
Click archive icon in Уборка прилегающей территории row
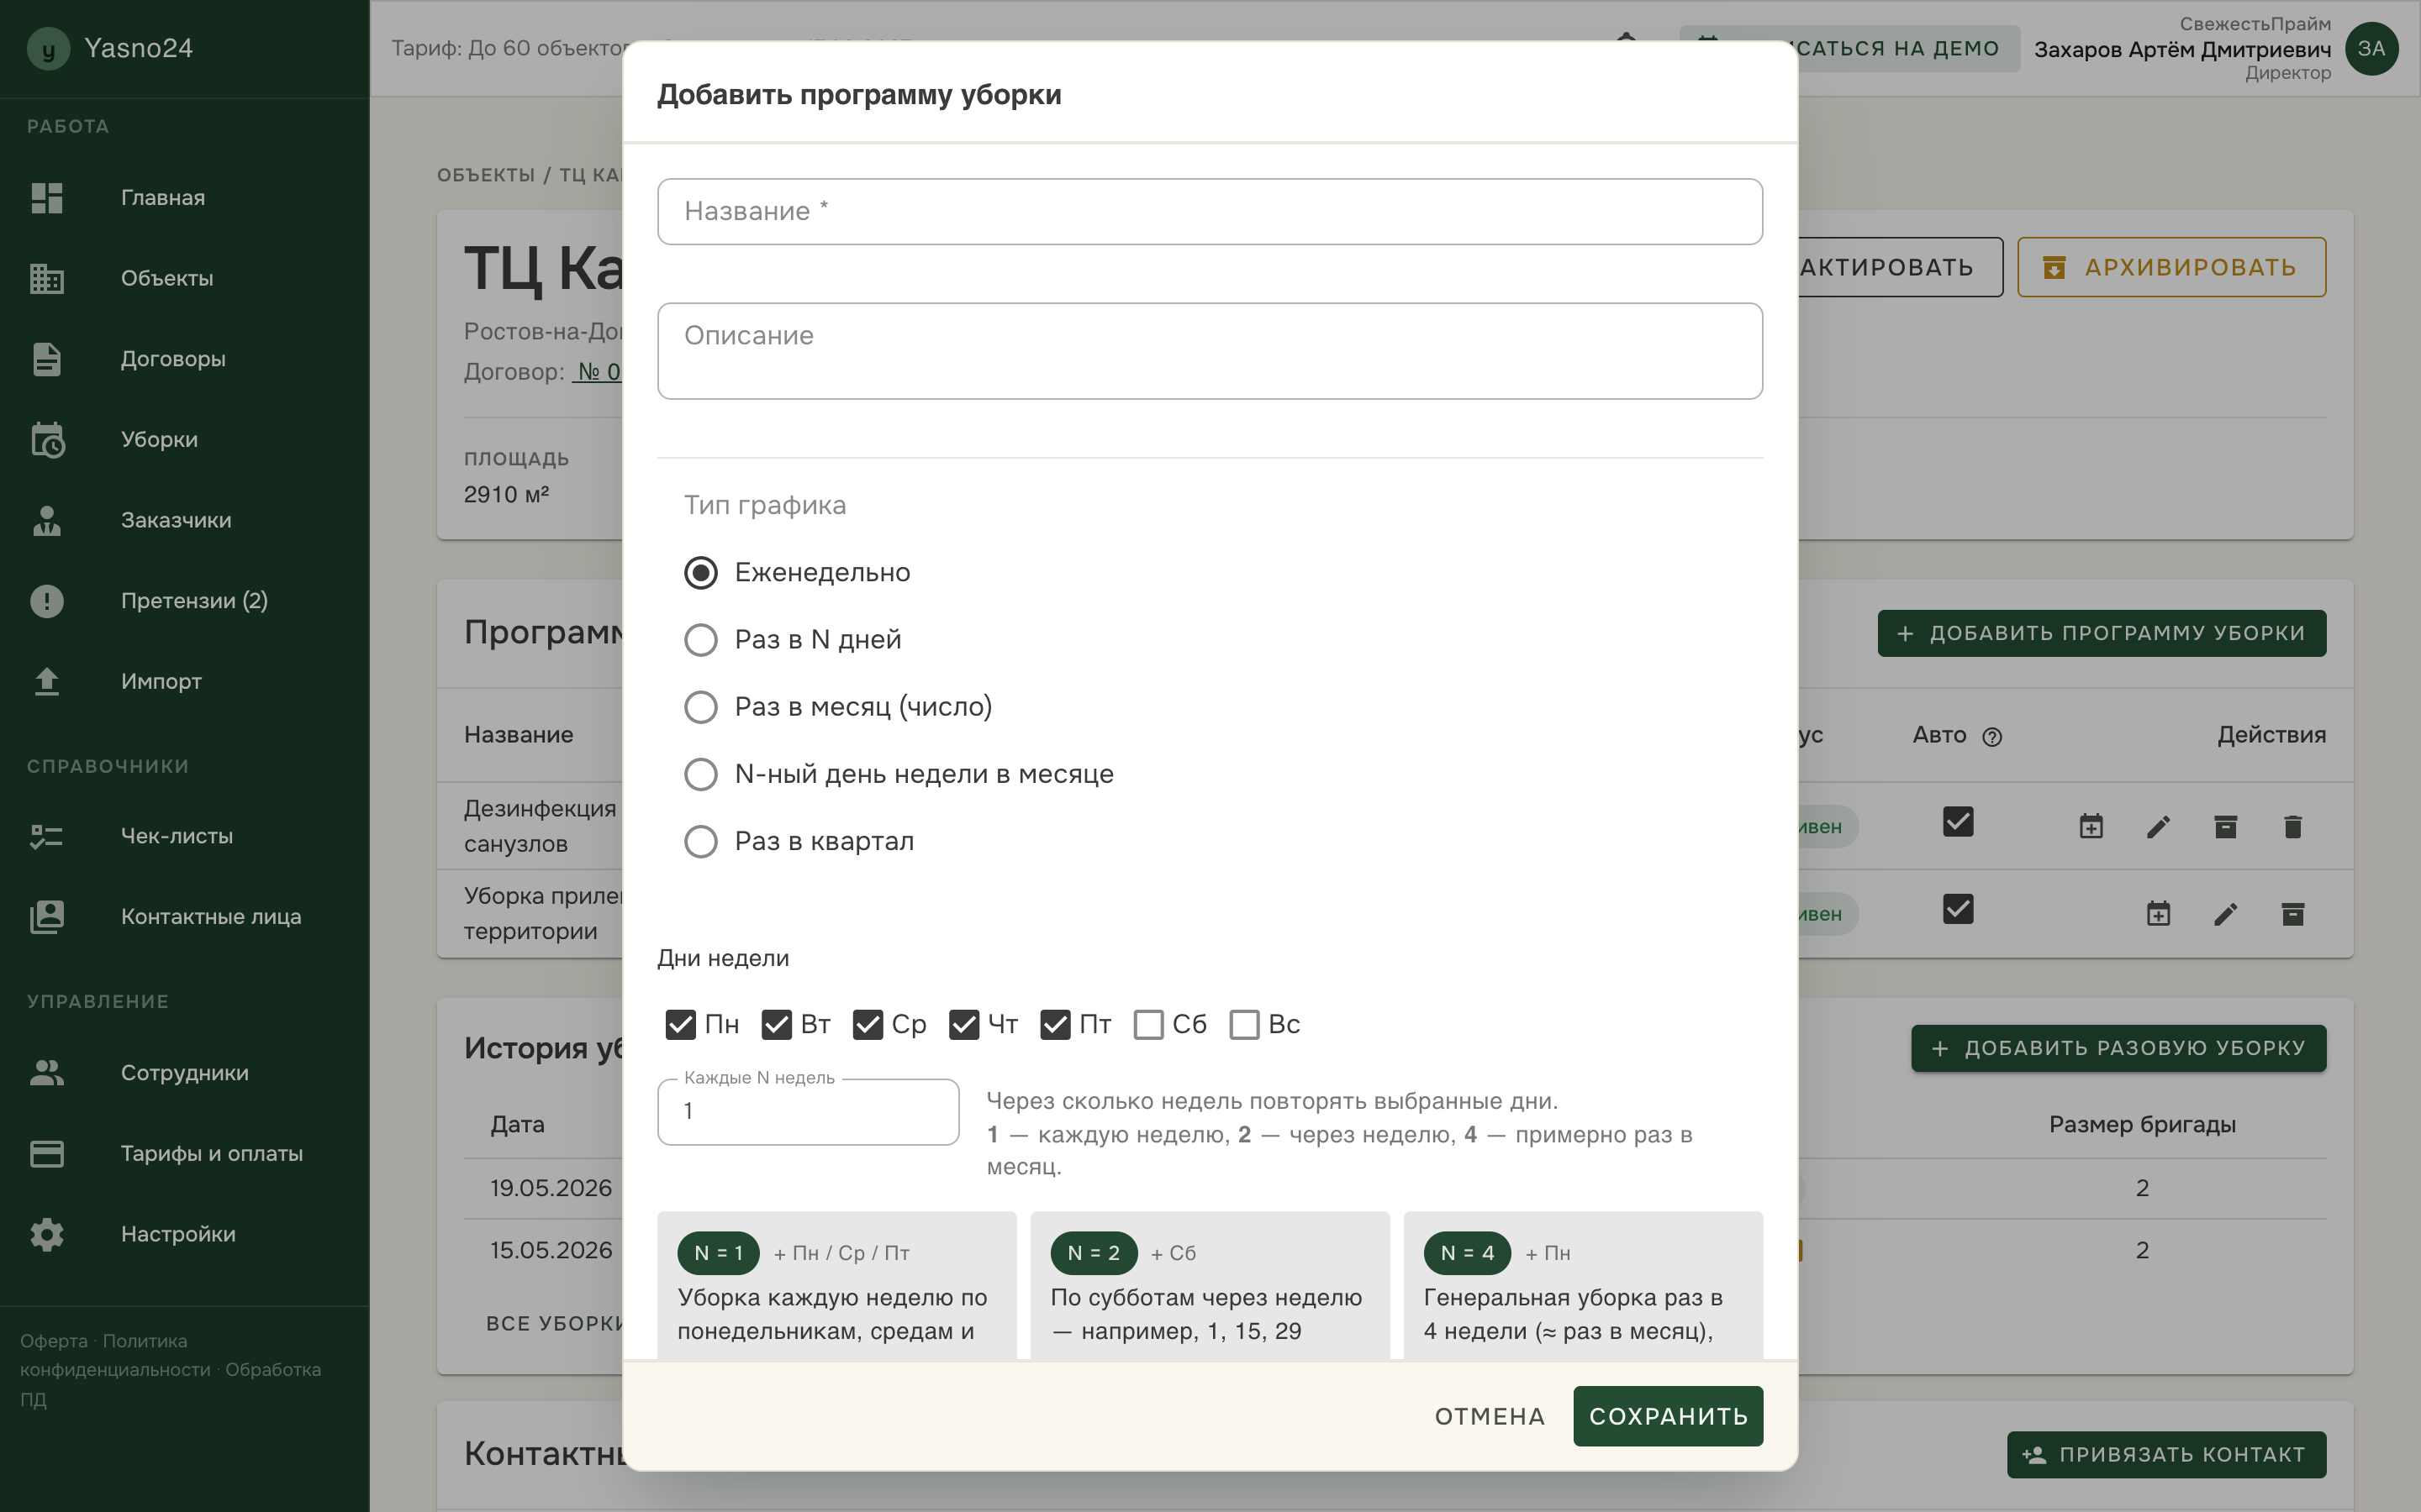tap(2293, 914)
